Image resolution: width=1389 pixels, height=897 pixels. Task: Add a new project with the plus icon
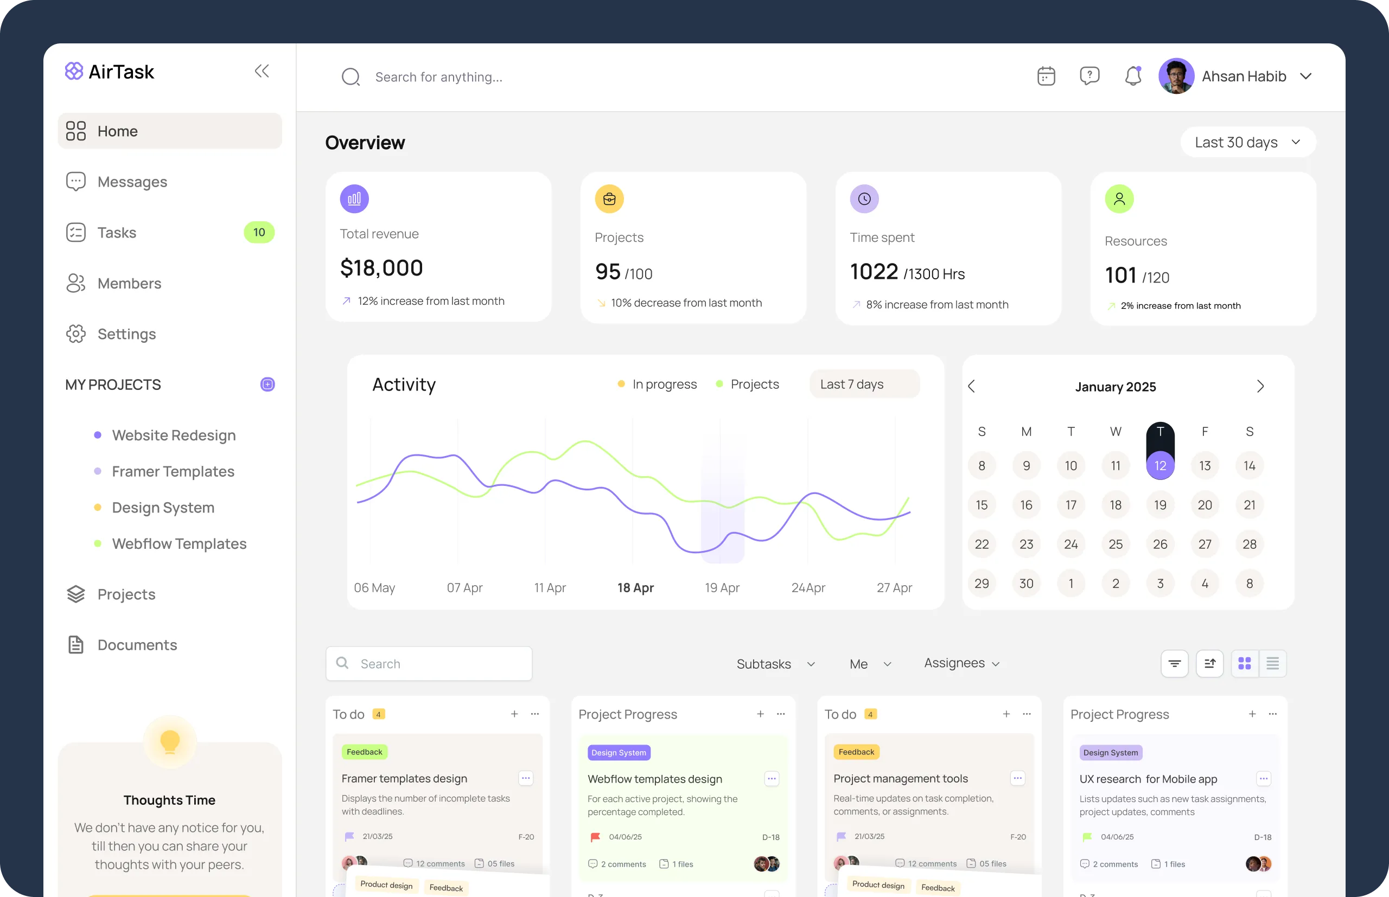[x=267, y=384]
